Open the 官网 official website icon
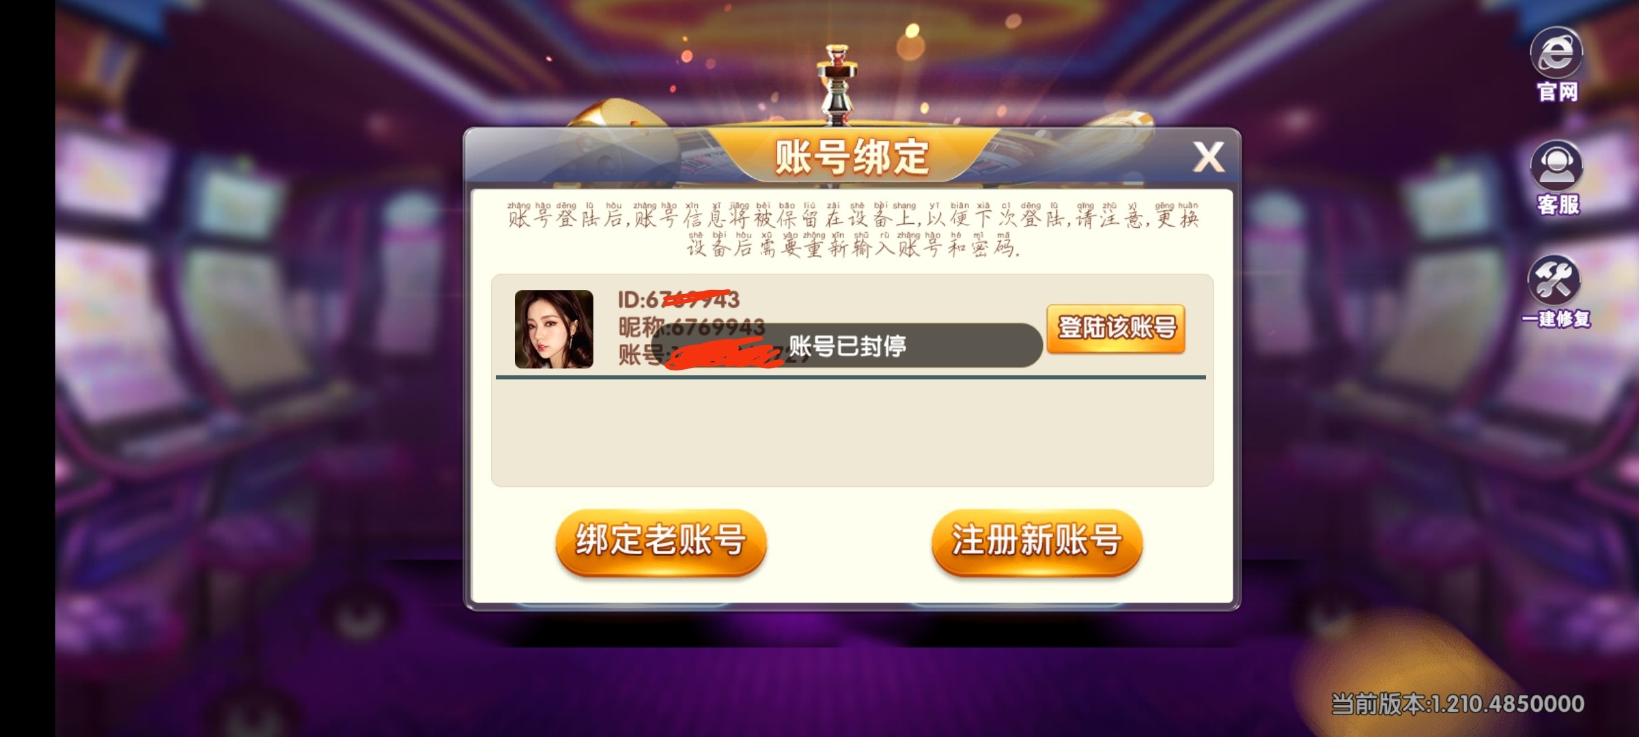Image resolution: width=1639 pixels, height=737 pixels. [x=1556, y=53]
